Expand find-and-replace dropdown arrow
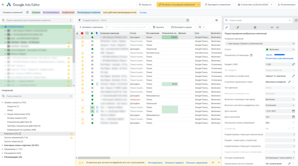Viewport: 298px width, 166px height. 204,27
